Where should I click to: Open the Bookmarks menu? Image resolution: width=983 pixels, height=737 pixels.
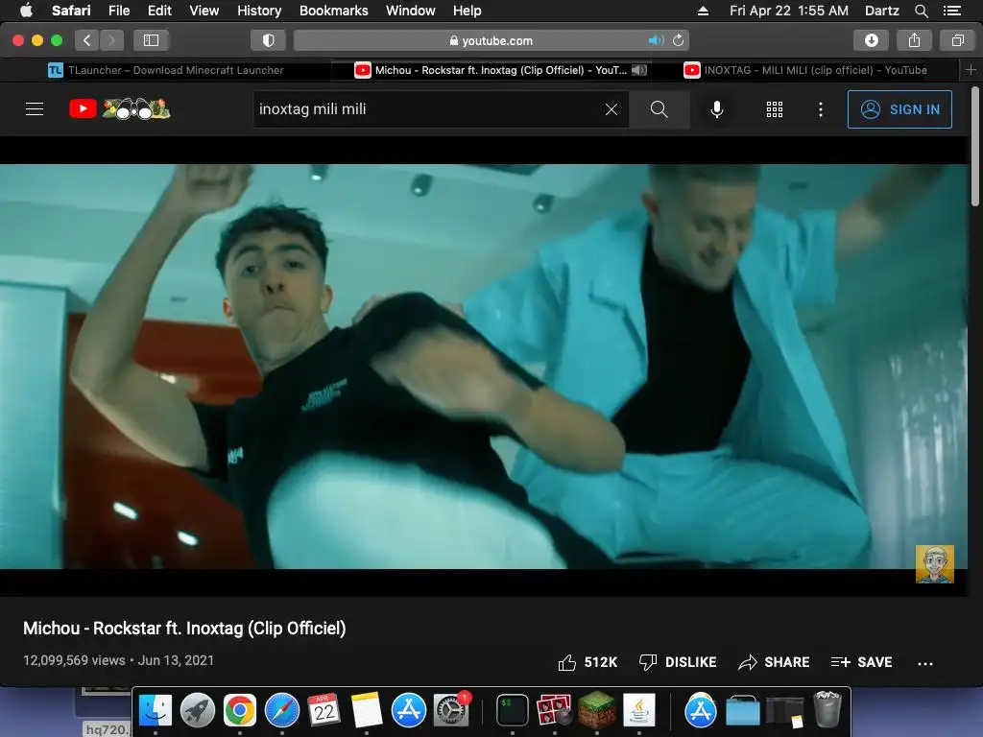tap(333, 11)
